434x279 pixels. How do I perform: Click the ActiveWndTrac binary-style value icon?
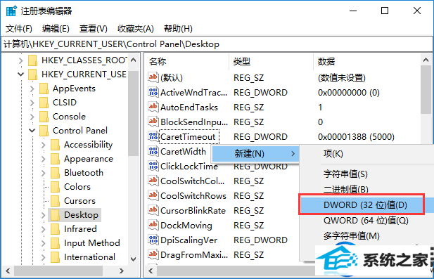click(x=153, y=92)
